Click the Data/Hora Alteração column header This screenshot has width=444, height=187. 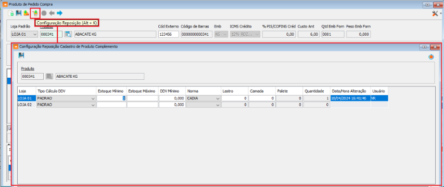[350, 91]
